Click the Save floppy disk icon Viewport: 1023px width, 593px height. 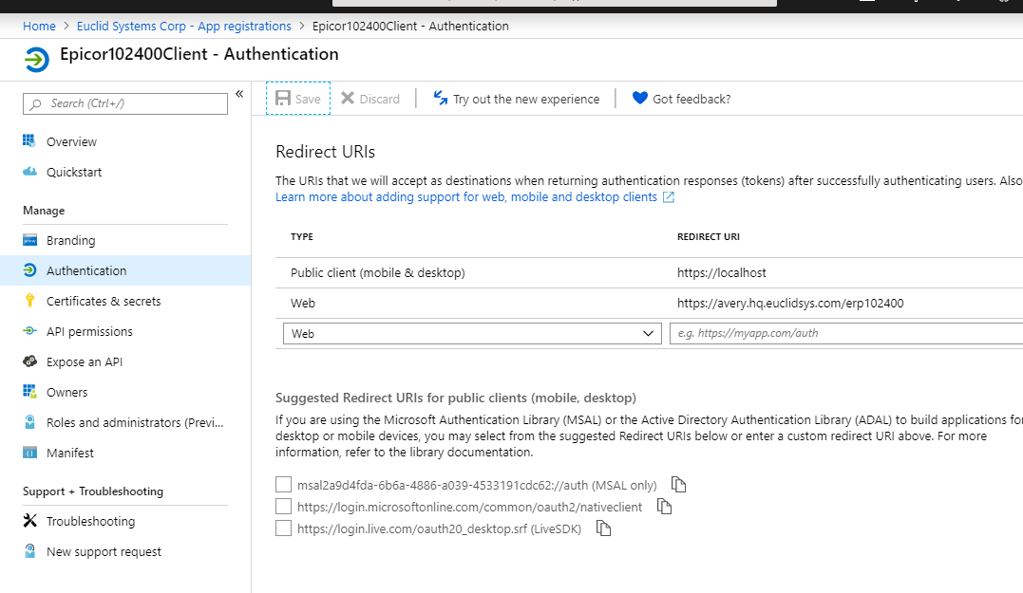point(283,99)
